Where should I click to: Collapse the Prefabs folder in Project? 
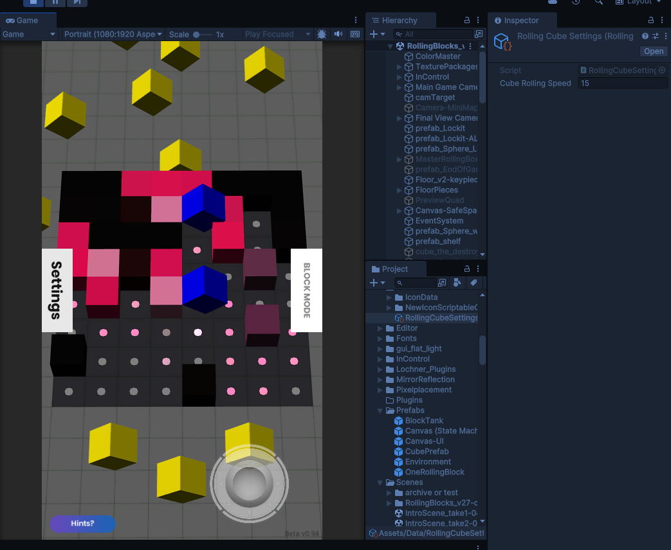(x=381, y=411)
